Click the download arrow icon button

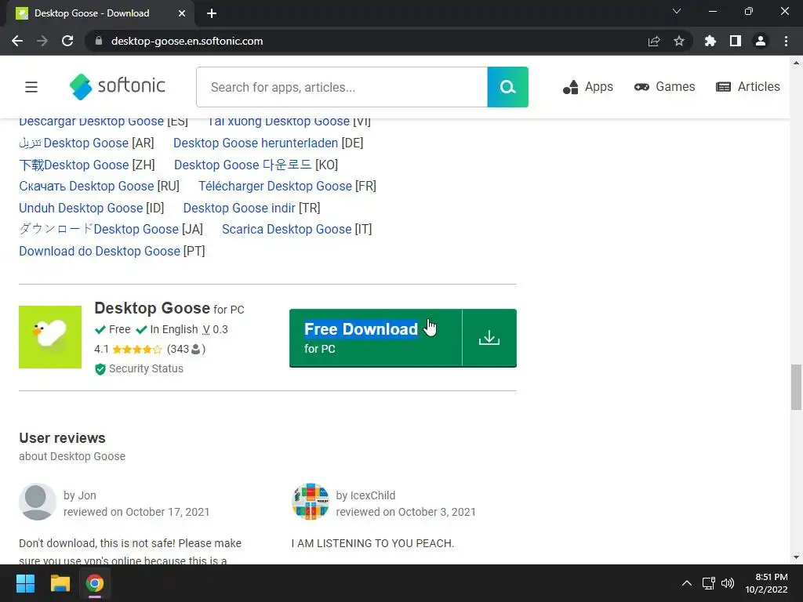[x=489, y=338]
